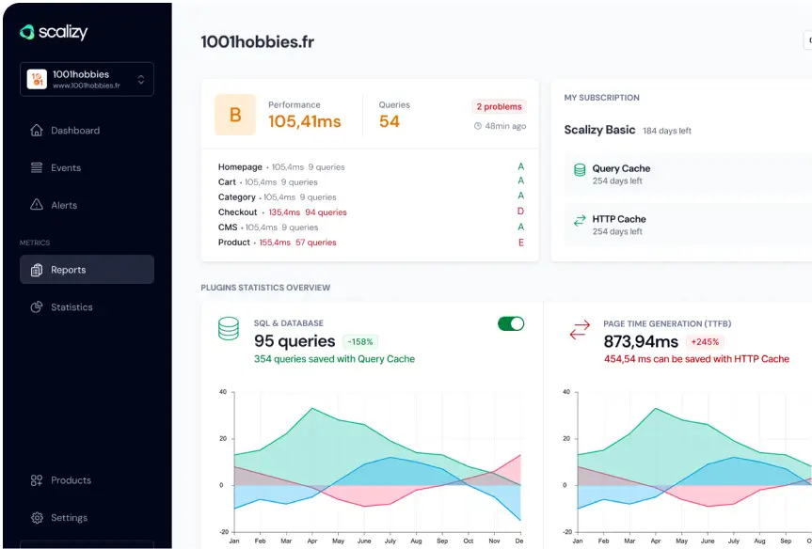The image size is (812, 549).
Task: Click the Page Time Generation arrows icon
Action: coord(580,330)
